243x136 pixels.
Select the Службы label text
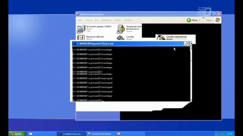click(130, 37)
